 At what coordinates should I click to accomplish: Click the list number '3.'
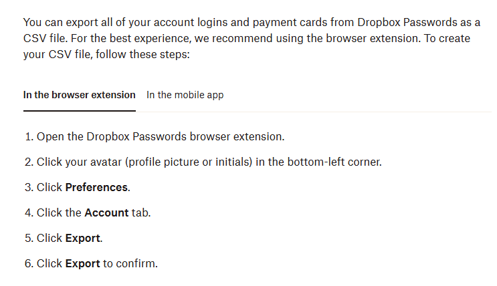(x=29, y=188)
